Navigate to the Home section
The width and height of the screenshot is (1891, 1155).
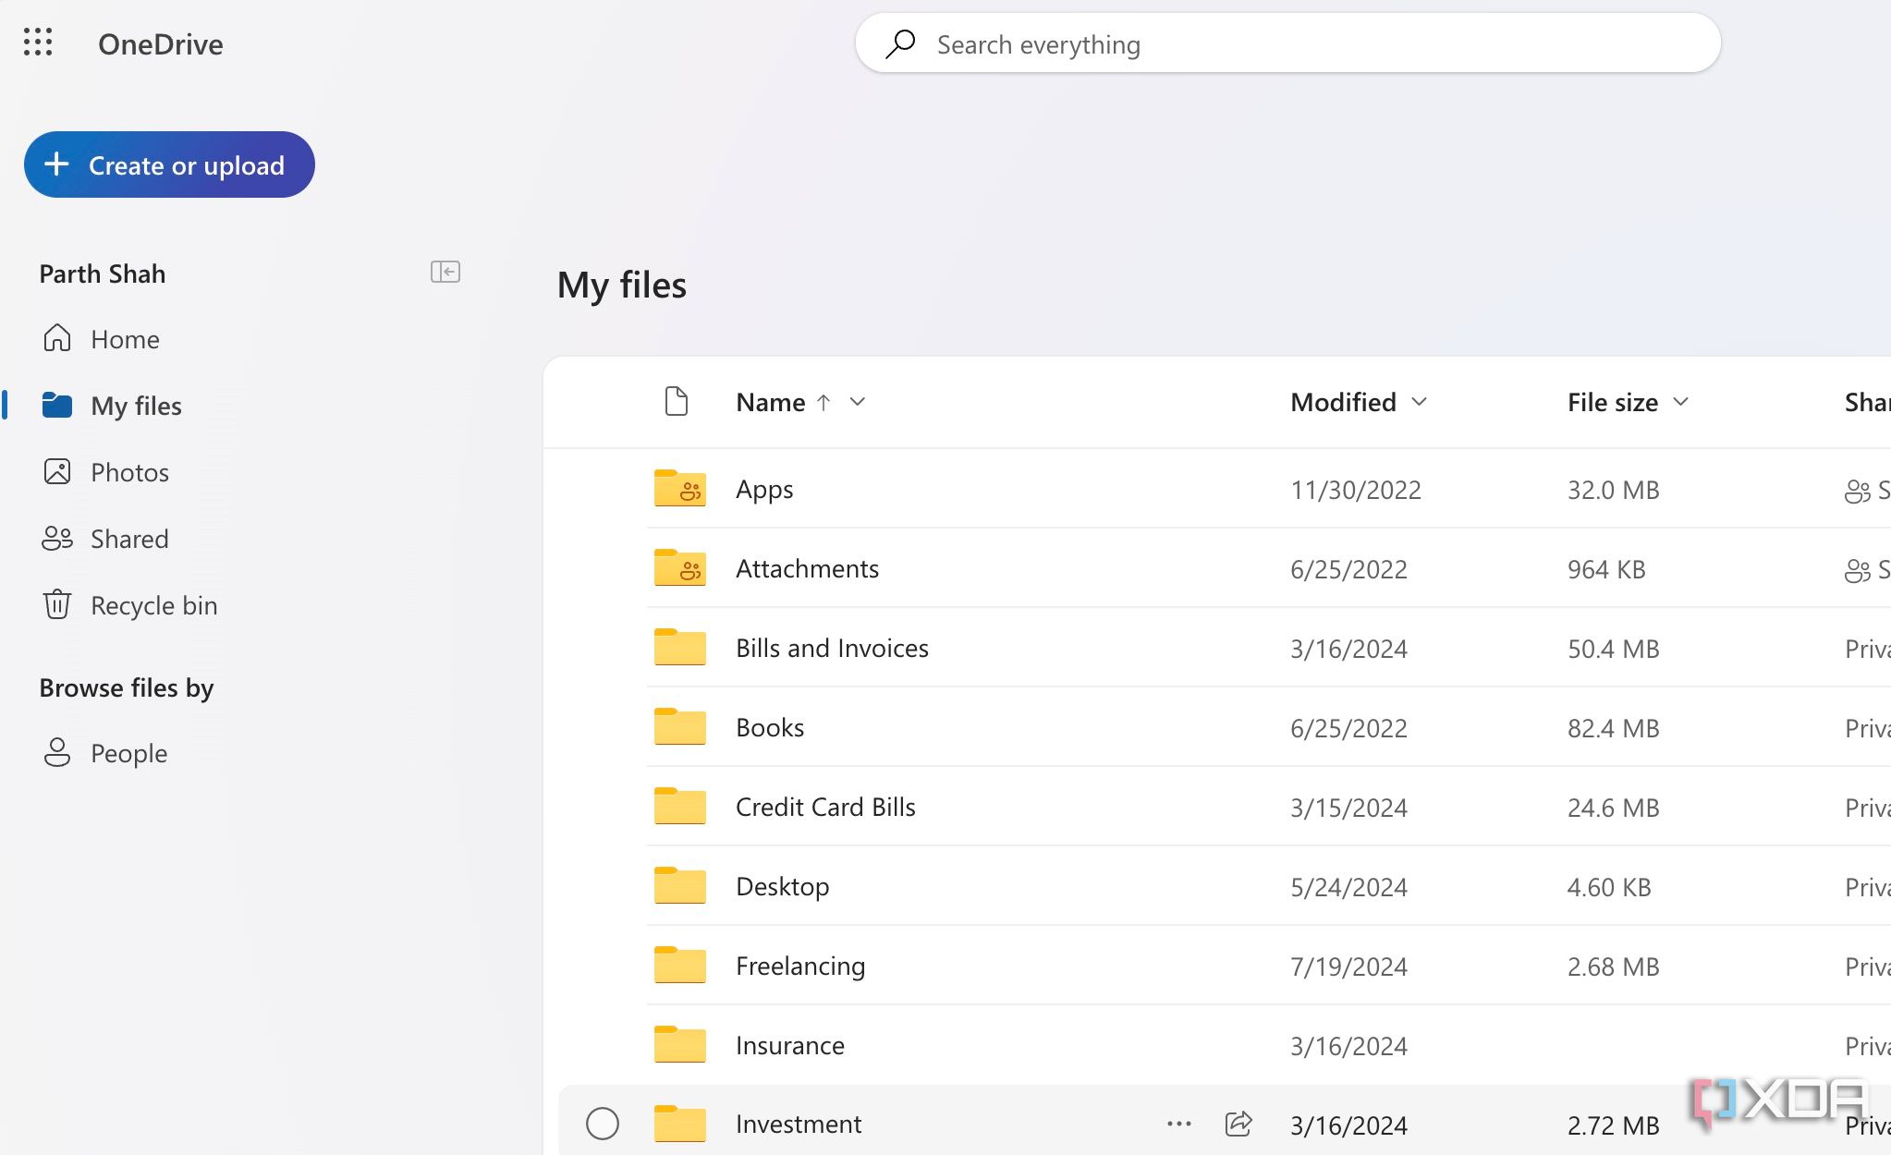tap(123, 337)
